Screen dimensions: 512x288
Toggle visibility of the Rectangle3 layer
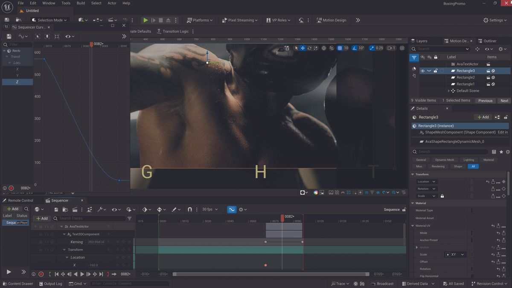click(x=422, y=71)
